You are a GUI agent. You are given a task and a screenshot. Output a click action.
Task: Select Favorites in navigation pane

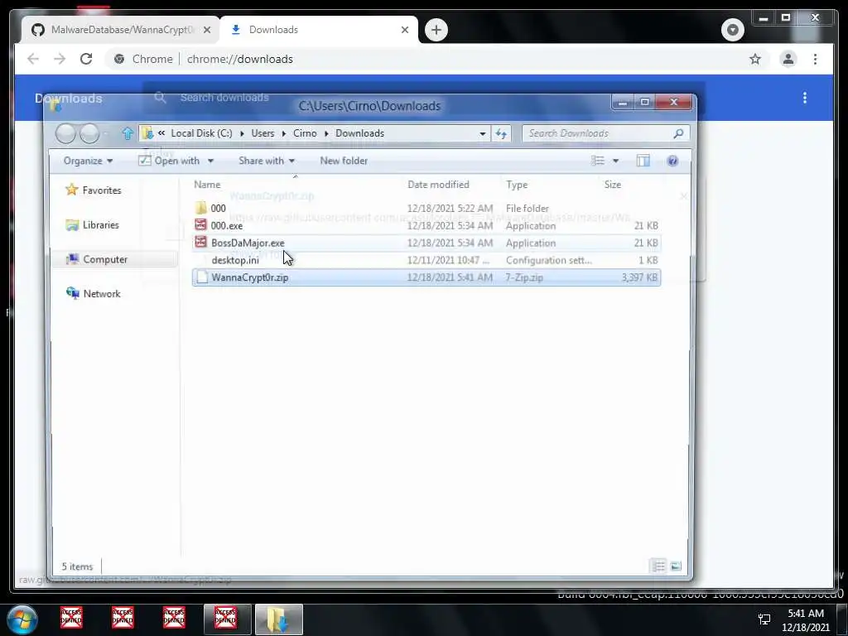[x=93, y=190]
